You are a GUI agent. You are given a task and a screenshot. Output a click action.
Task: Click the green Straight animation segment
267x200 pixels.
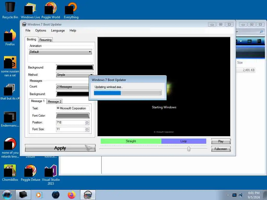pos(131,141)
